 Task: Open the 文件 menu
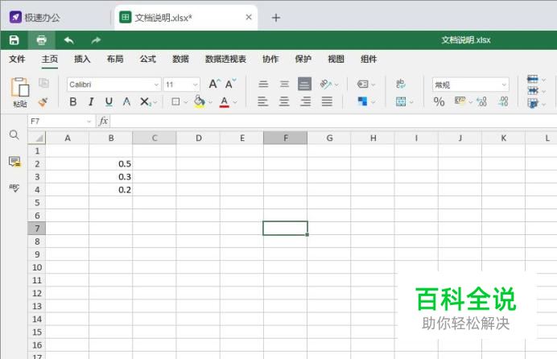(17, 59)
